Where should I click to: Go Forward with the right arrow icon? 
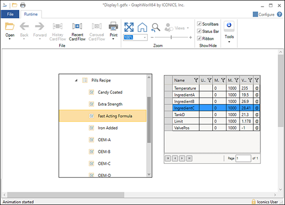[39, 26]
